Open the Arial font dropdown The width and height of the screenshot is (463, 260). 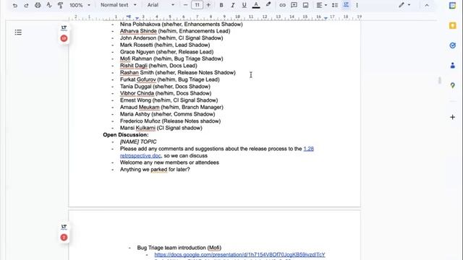click(161, 5)
